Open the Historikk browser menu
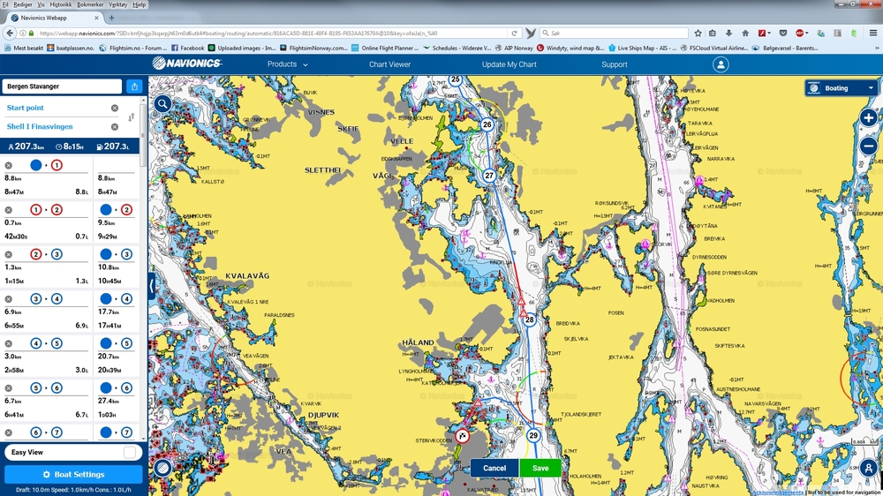This screenshot has height=496, width=883. pyautogui.click(x=61, y=4)
